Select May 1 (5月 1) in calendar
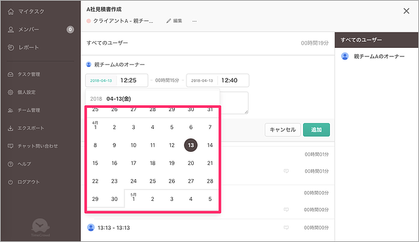Screen dimensions: 419x242 pyautogui.click(x=134, y=198)
